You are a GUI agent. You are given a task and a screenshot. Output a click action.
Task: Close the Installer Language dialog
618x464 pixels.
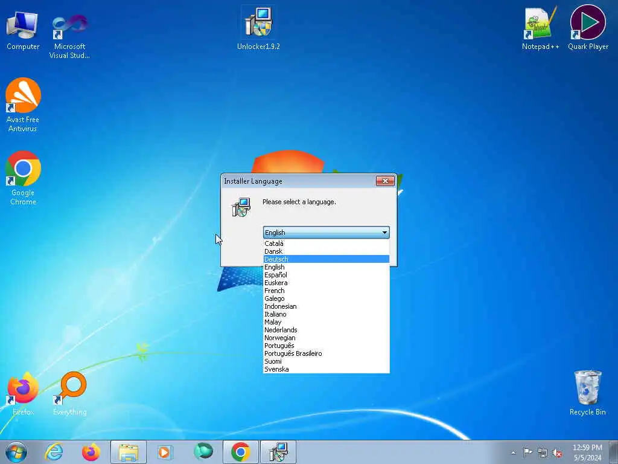(385, 181)
